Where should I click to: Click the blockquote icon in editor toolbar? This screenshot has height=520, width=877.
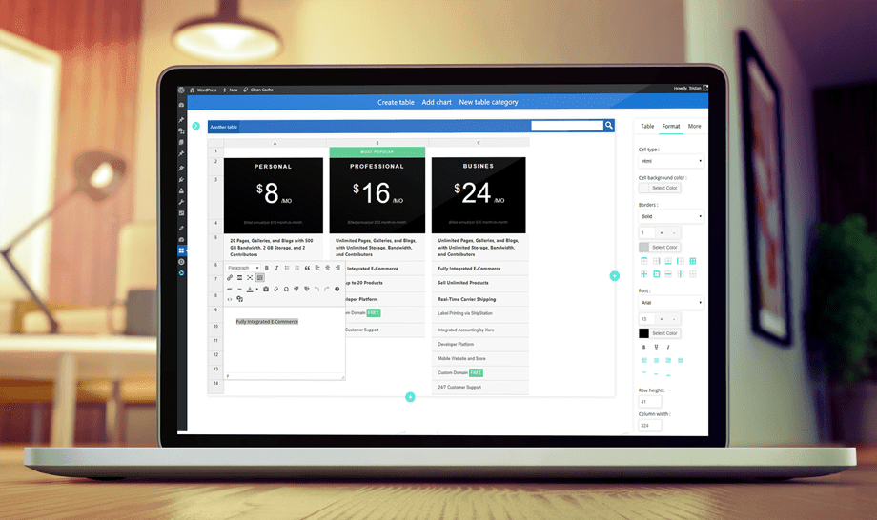[307, 269]
